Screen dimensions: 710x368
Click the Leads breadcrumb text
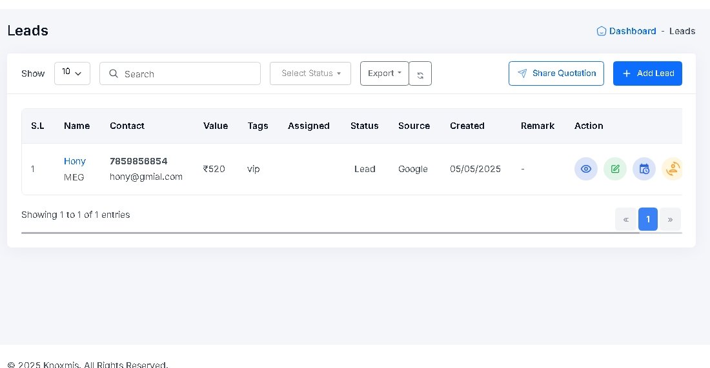[x=682, y=31]
